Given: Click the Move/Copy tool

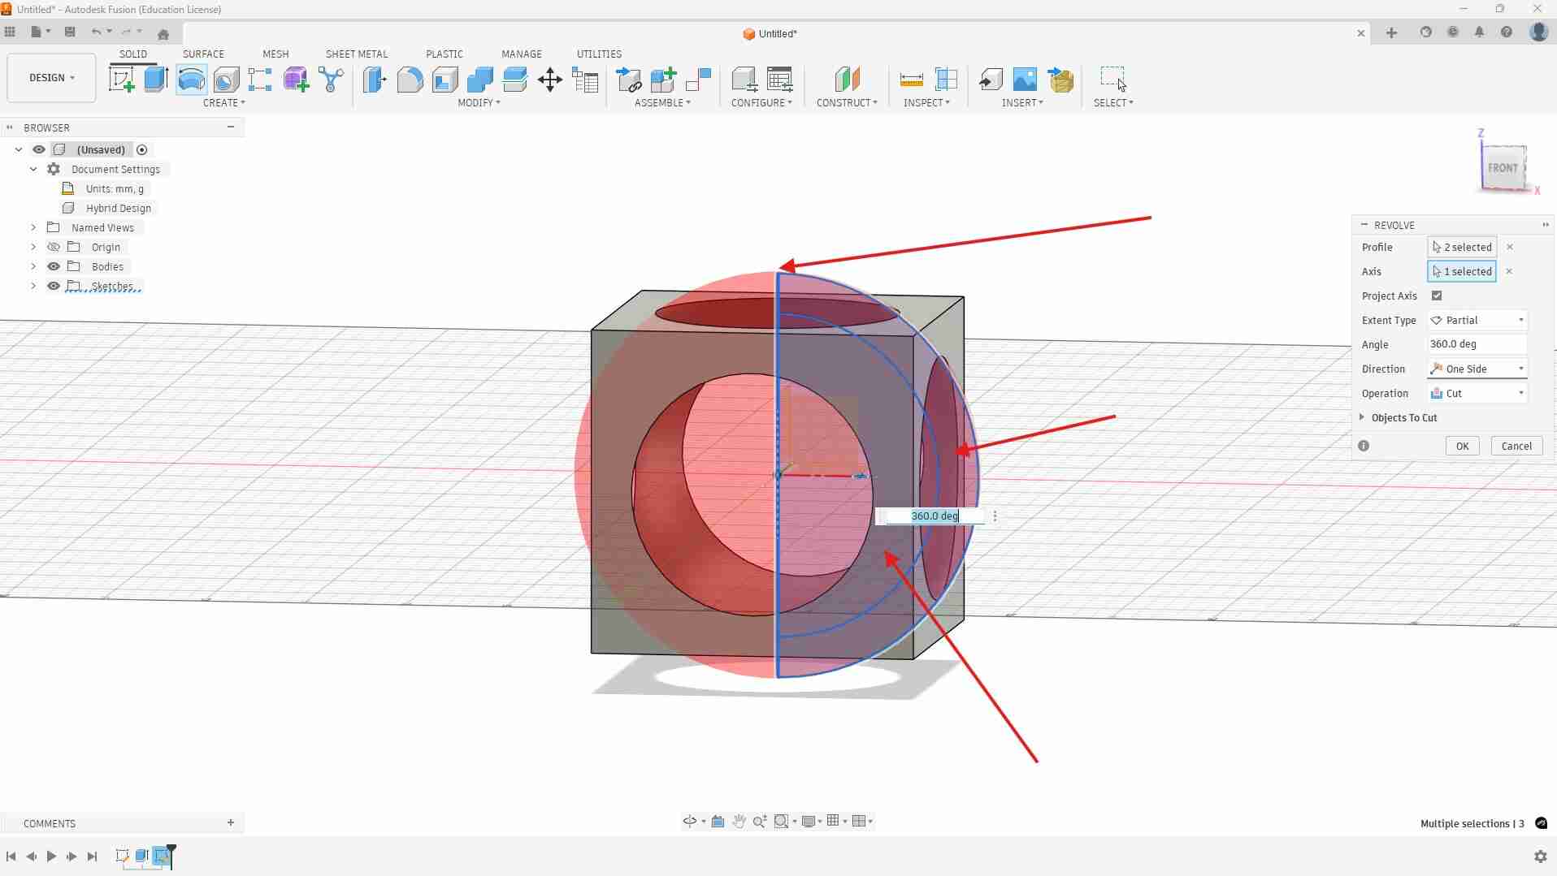Looking at the screenshot, I should pyautogui.click(x=550, y=80).
